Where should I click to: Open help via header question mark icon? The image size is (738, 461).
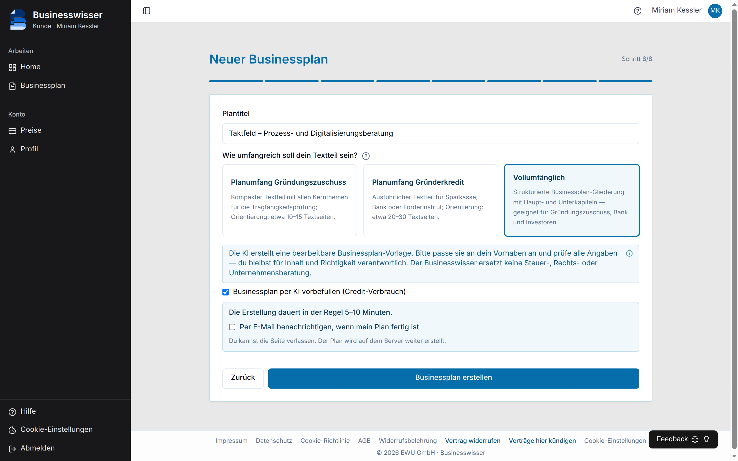(637, 11)
